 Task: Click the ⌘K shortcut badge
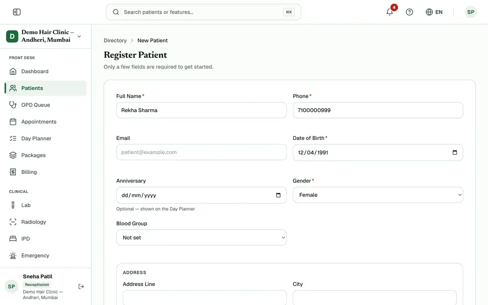[289, 12]
